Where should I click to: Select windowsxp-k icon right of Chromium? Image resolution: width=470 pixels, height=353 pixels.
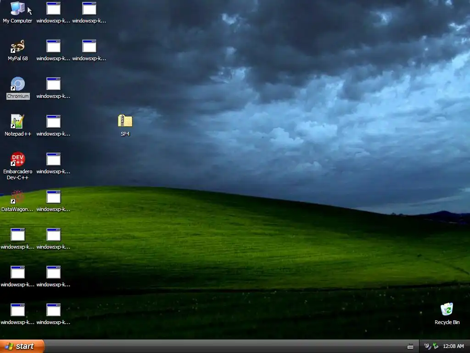[53, 88]
